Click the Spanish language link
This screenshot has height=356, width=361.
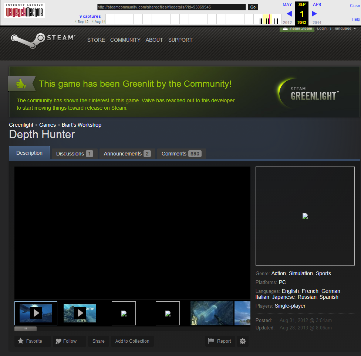(x=329, y=297)
